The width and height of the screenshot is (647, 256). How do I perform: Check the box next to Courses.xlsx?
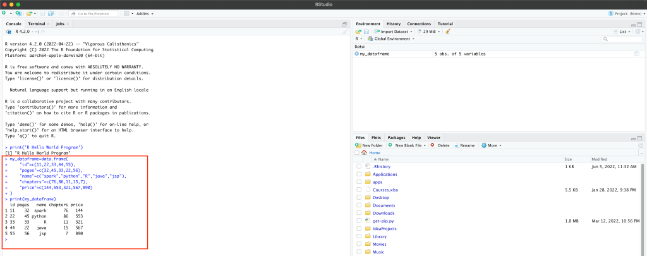pos(359,190)
